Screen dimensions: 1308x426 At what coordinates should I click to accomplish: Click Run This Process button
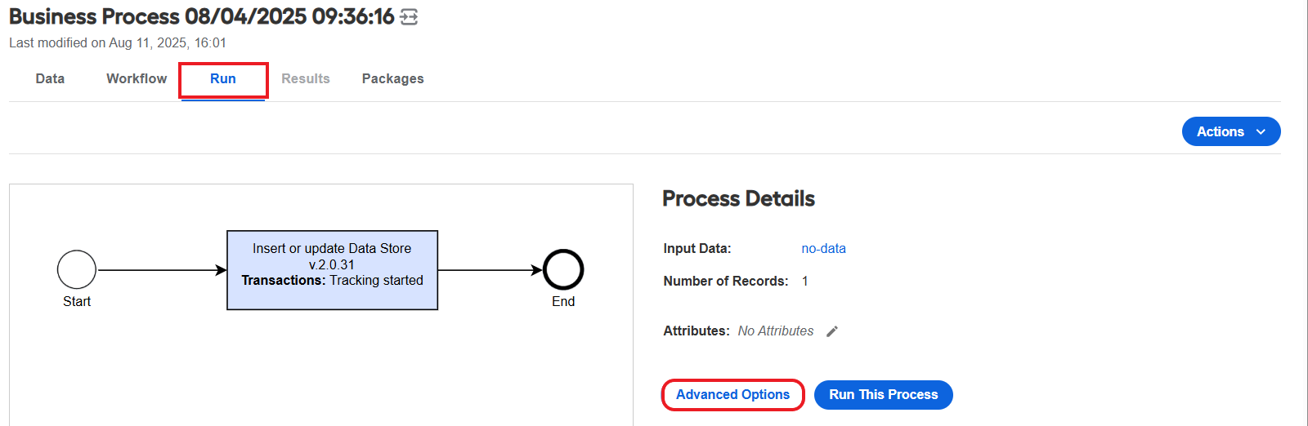point(884,395)
